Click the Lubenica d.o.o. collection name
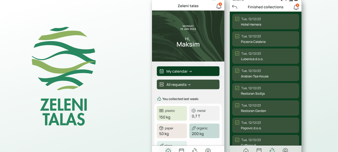This screenshot has width=338, height=152. (x=252, y=59)
